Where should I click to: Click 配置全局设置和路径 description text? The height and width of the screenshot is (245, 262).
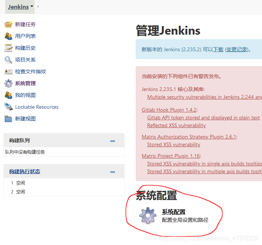coord(185,220)
